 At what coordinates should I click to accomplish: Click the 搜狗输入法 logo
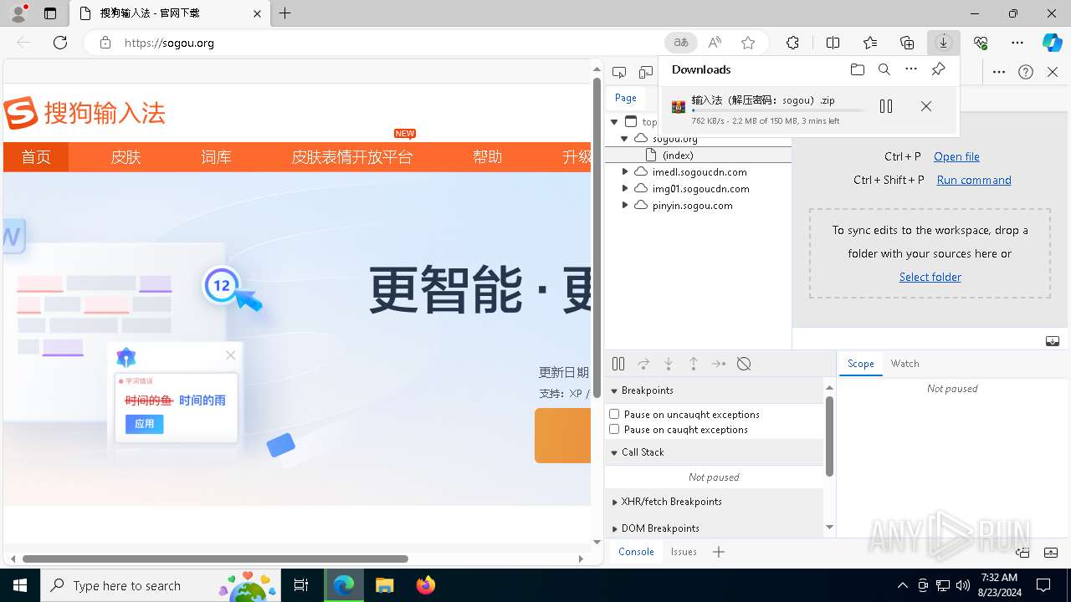pyautogui.click(x=85, y=112)
